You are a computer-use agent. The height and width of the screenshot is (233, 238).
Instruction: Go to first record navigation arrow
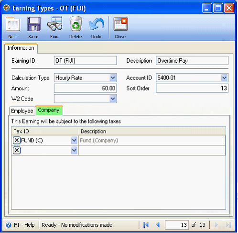pyautogui.click(x=146, y=225)
